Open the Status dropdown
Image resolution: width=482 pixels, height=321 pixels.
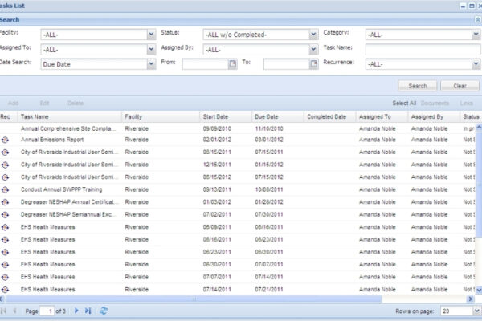click(x=313, y=34)
